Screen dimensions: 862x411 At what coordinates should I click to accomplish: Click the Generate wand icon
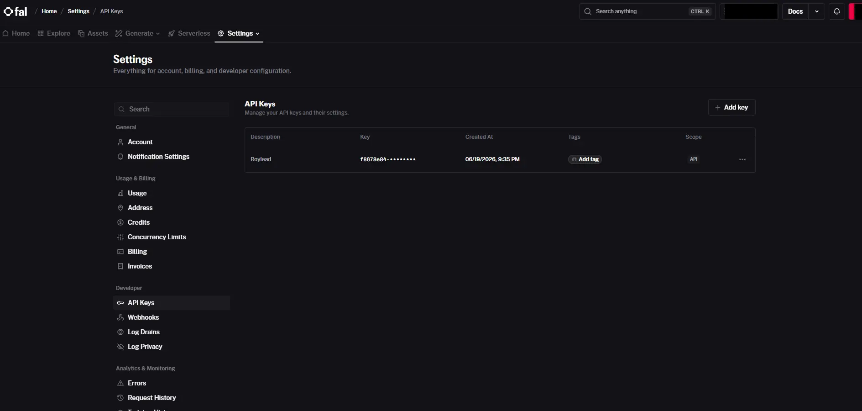tap(119, 33)
